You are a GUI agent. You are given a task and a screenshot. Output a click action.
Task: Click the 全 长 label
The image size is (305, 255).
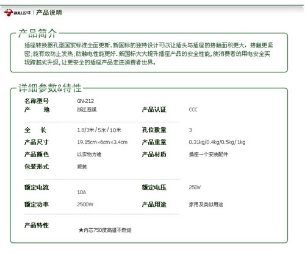pyautogui.click(x=35, y=130)
